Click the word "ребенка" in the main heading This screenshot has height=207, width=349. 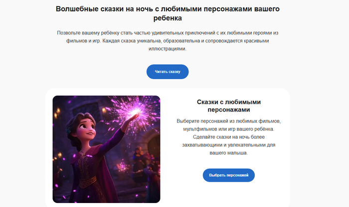click(x=168, y=18)
